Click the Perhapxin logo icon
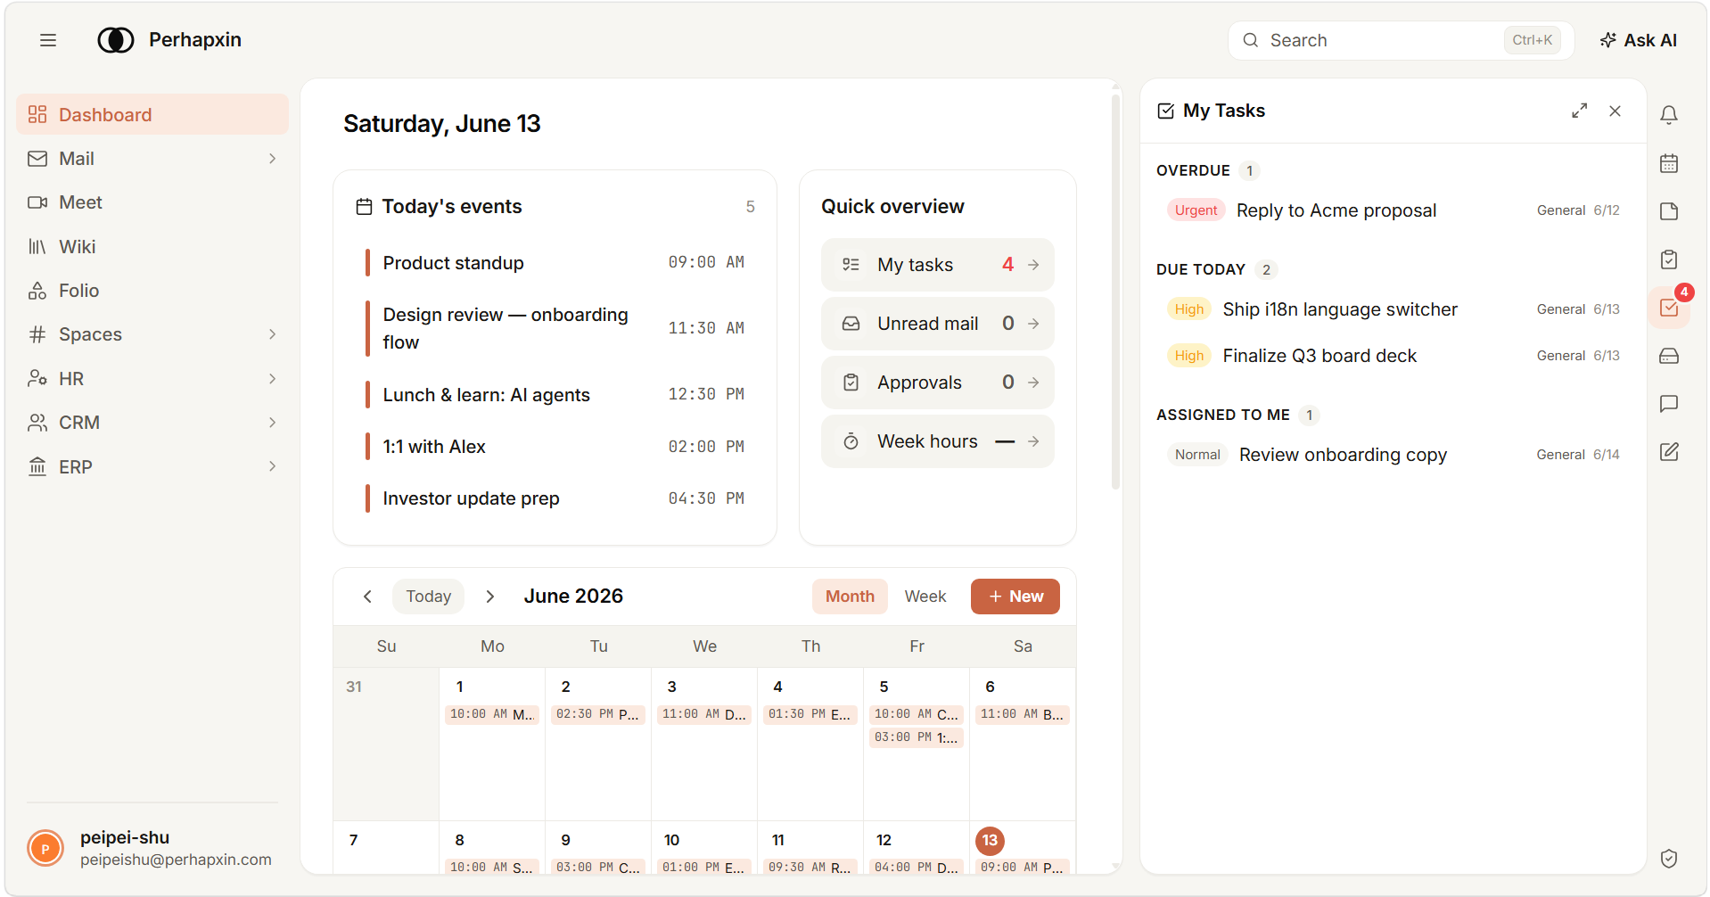1710x897 pixels. click(x=116, y=40)
